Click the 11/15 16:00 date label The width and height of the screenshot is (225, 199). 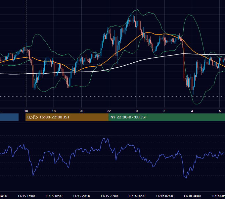(26, 196)
